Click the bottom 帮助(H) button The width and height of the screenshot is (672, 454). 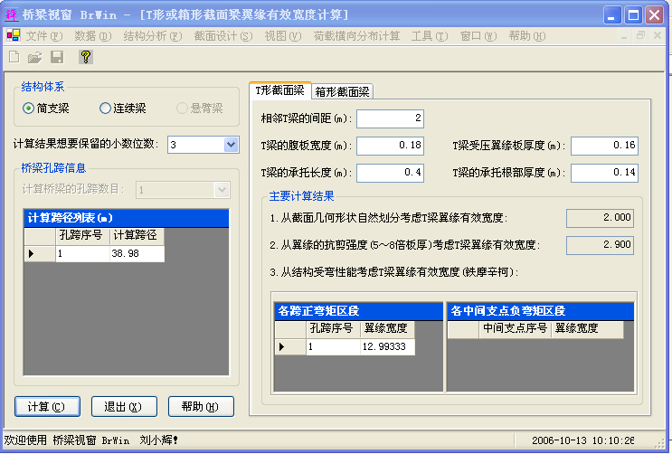(x=201, y=406)
